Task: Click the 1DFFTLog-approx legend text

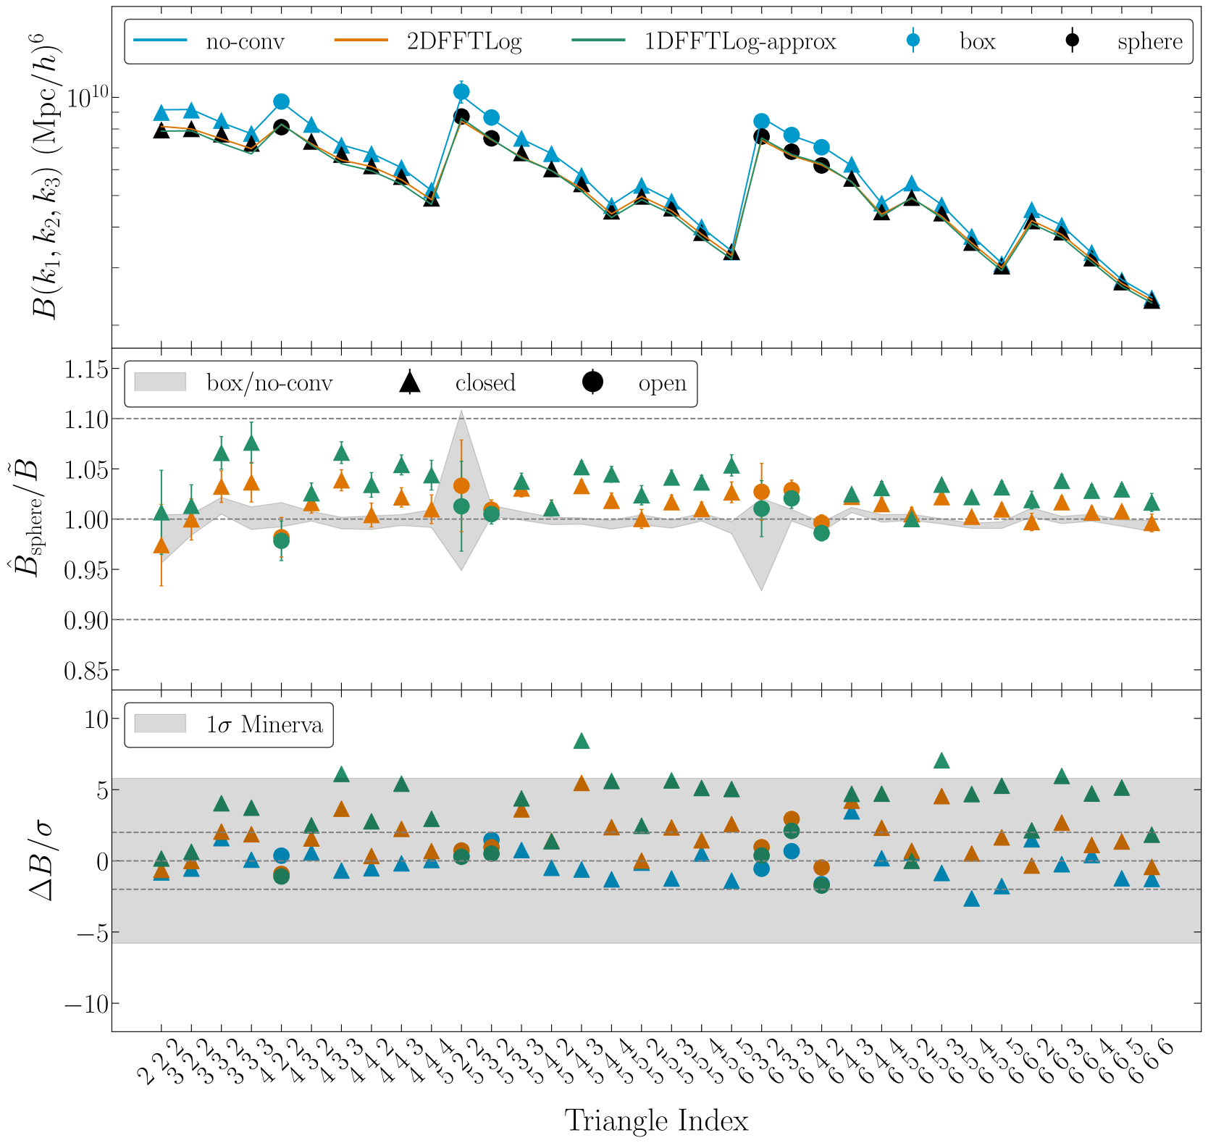Action: click(x=740, y=41)
